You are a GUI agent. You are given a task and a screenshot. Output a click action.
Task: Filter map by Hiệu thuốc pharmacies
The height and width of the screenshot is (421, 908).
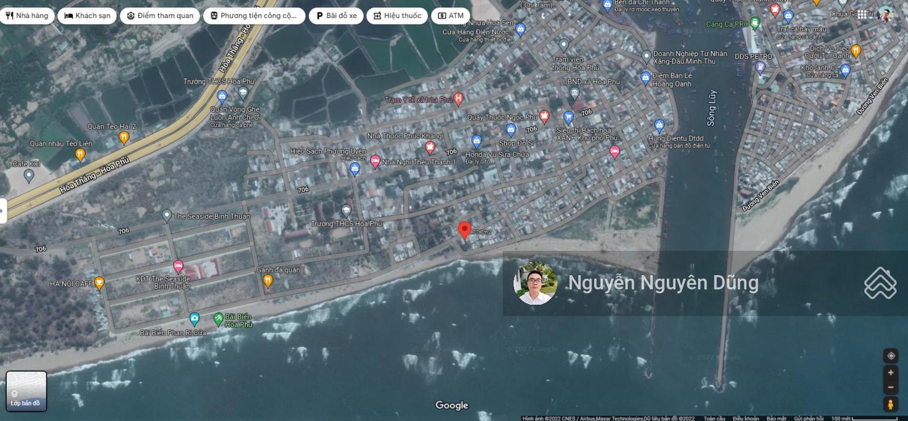click(397, 16)
